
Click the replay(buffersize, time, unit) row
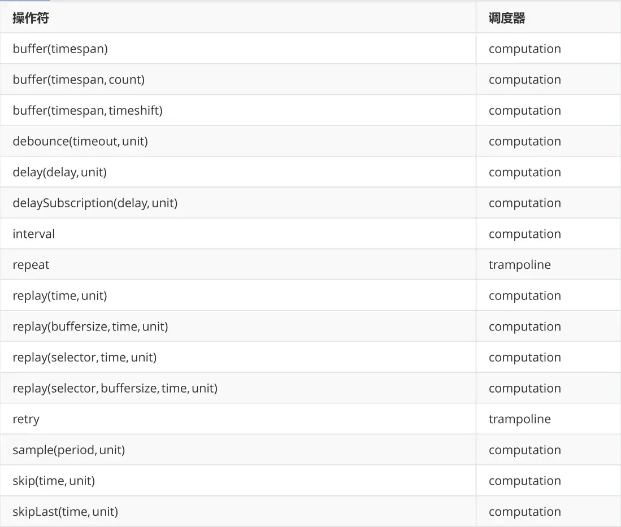tap(311, 326)
